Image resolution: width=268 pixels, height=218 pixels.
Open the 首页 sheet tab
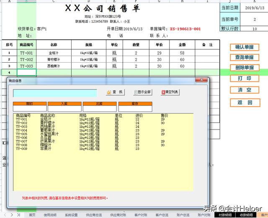pyautogui.click(x=32, y=215)
